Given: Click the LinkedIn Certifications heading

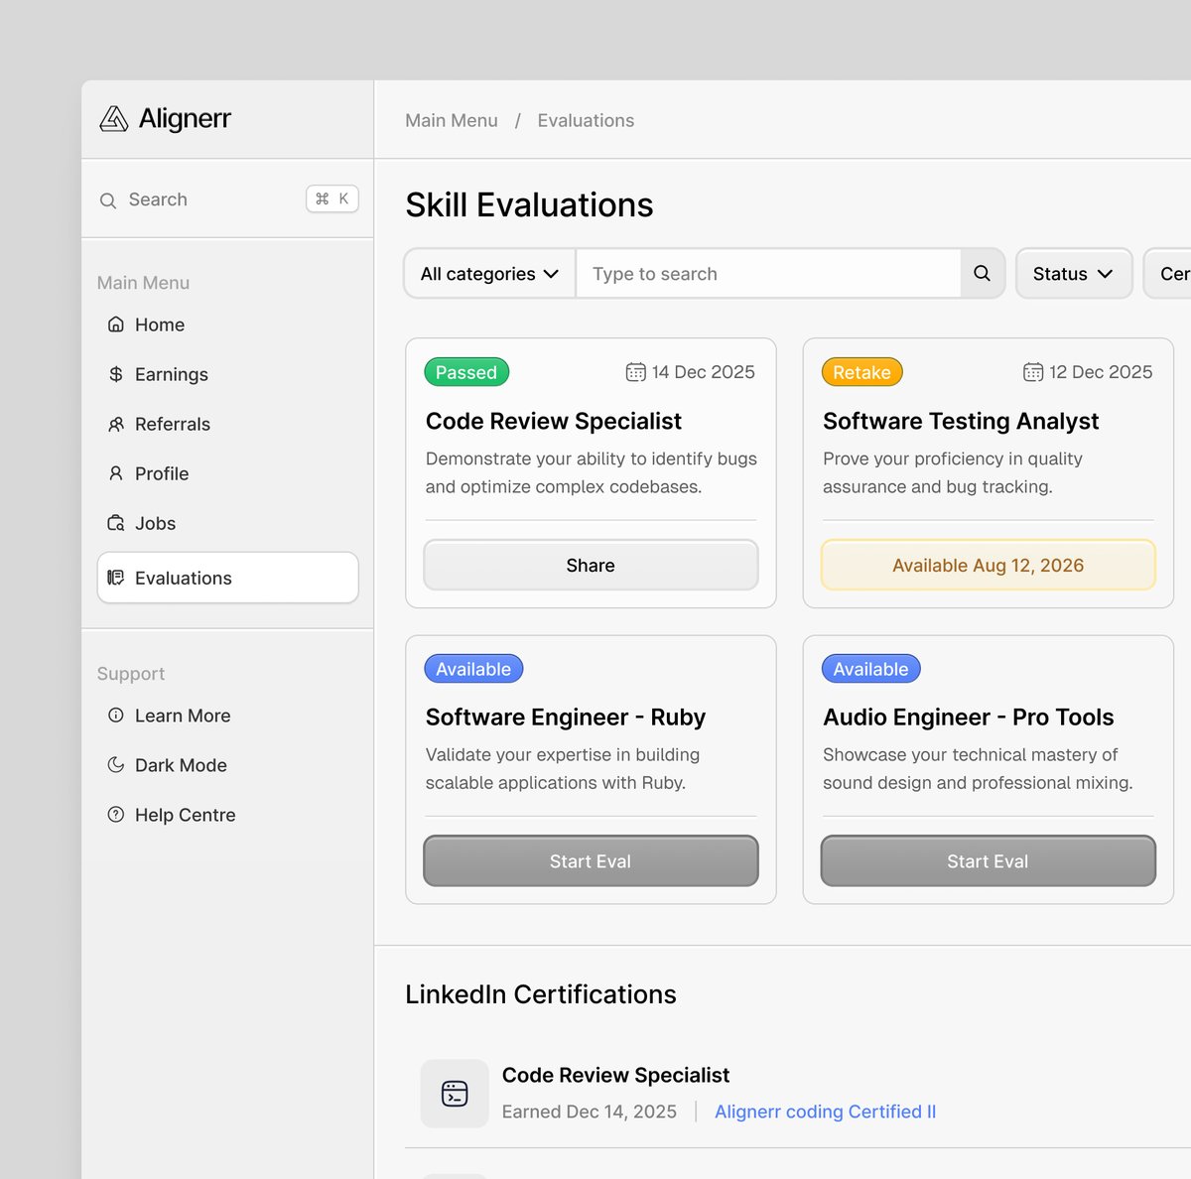Looking at the screenshot, I should [x=541, y=994].
